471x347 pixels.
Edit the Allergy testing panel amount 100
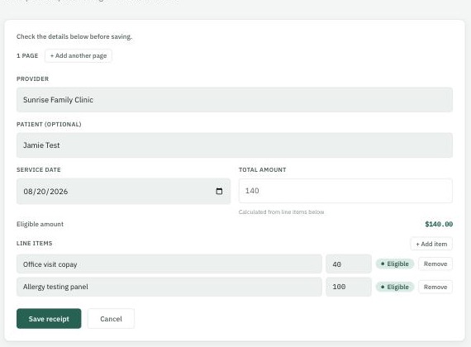[x=349, y=287]
